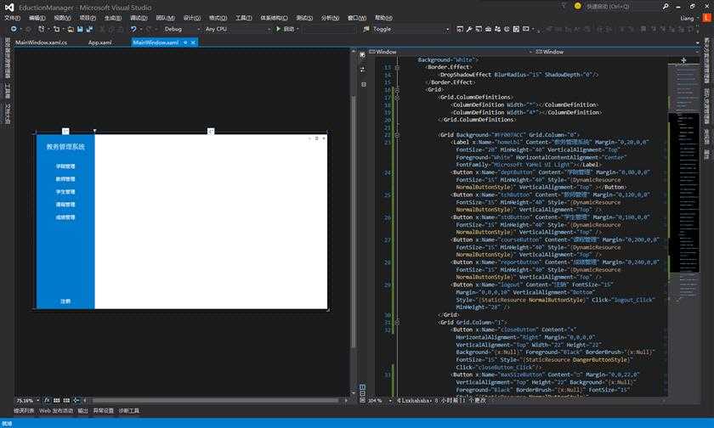Pin the MainWindow.xaml tab

pos(185,42)
